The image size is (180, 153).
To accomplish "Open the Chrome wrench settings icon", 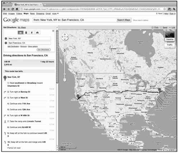I will [x=174, y=9].
